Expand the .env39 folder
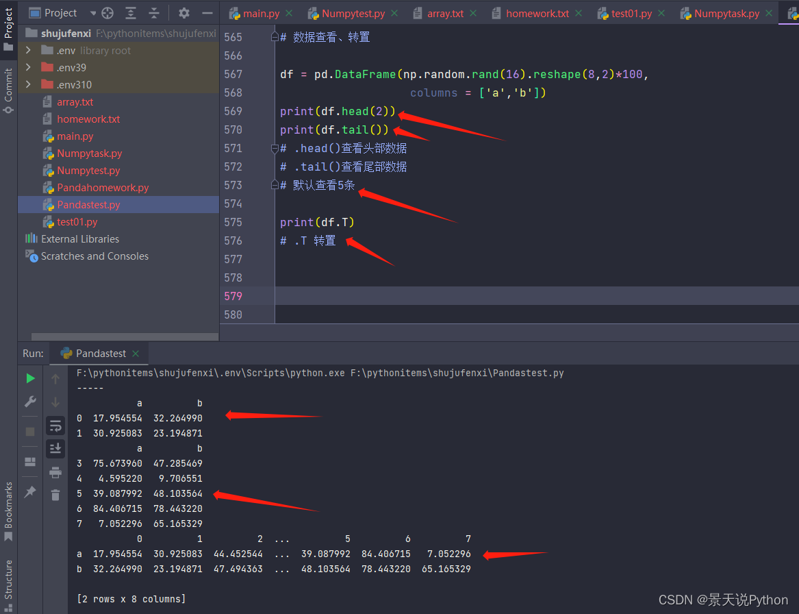Screen dimensions: 799x614 click(29, 67)
